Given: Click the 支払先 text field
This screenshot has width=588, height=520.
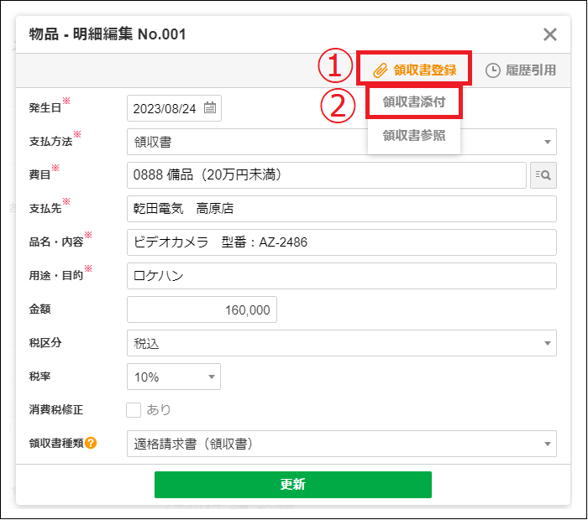Looking at the screenshot, I should 341,209.
